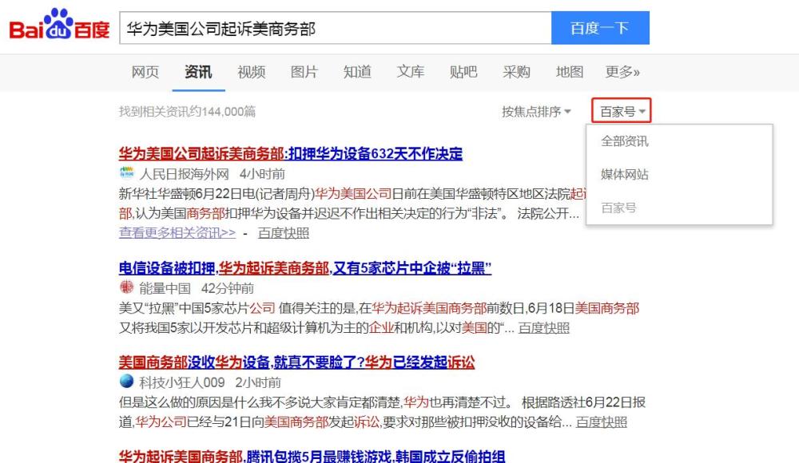Click 查看更多相关资讯>> link

pos(177,233)
